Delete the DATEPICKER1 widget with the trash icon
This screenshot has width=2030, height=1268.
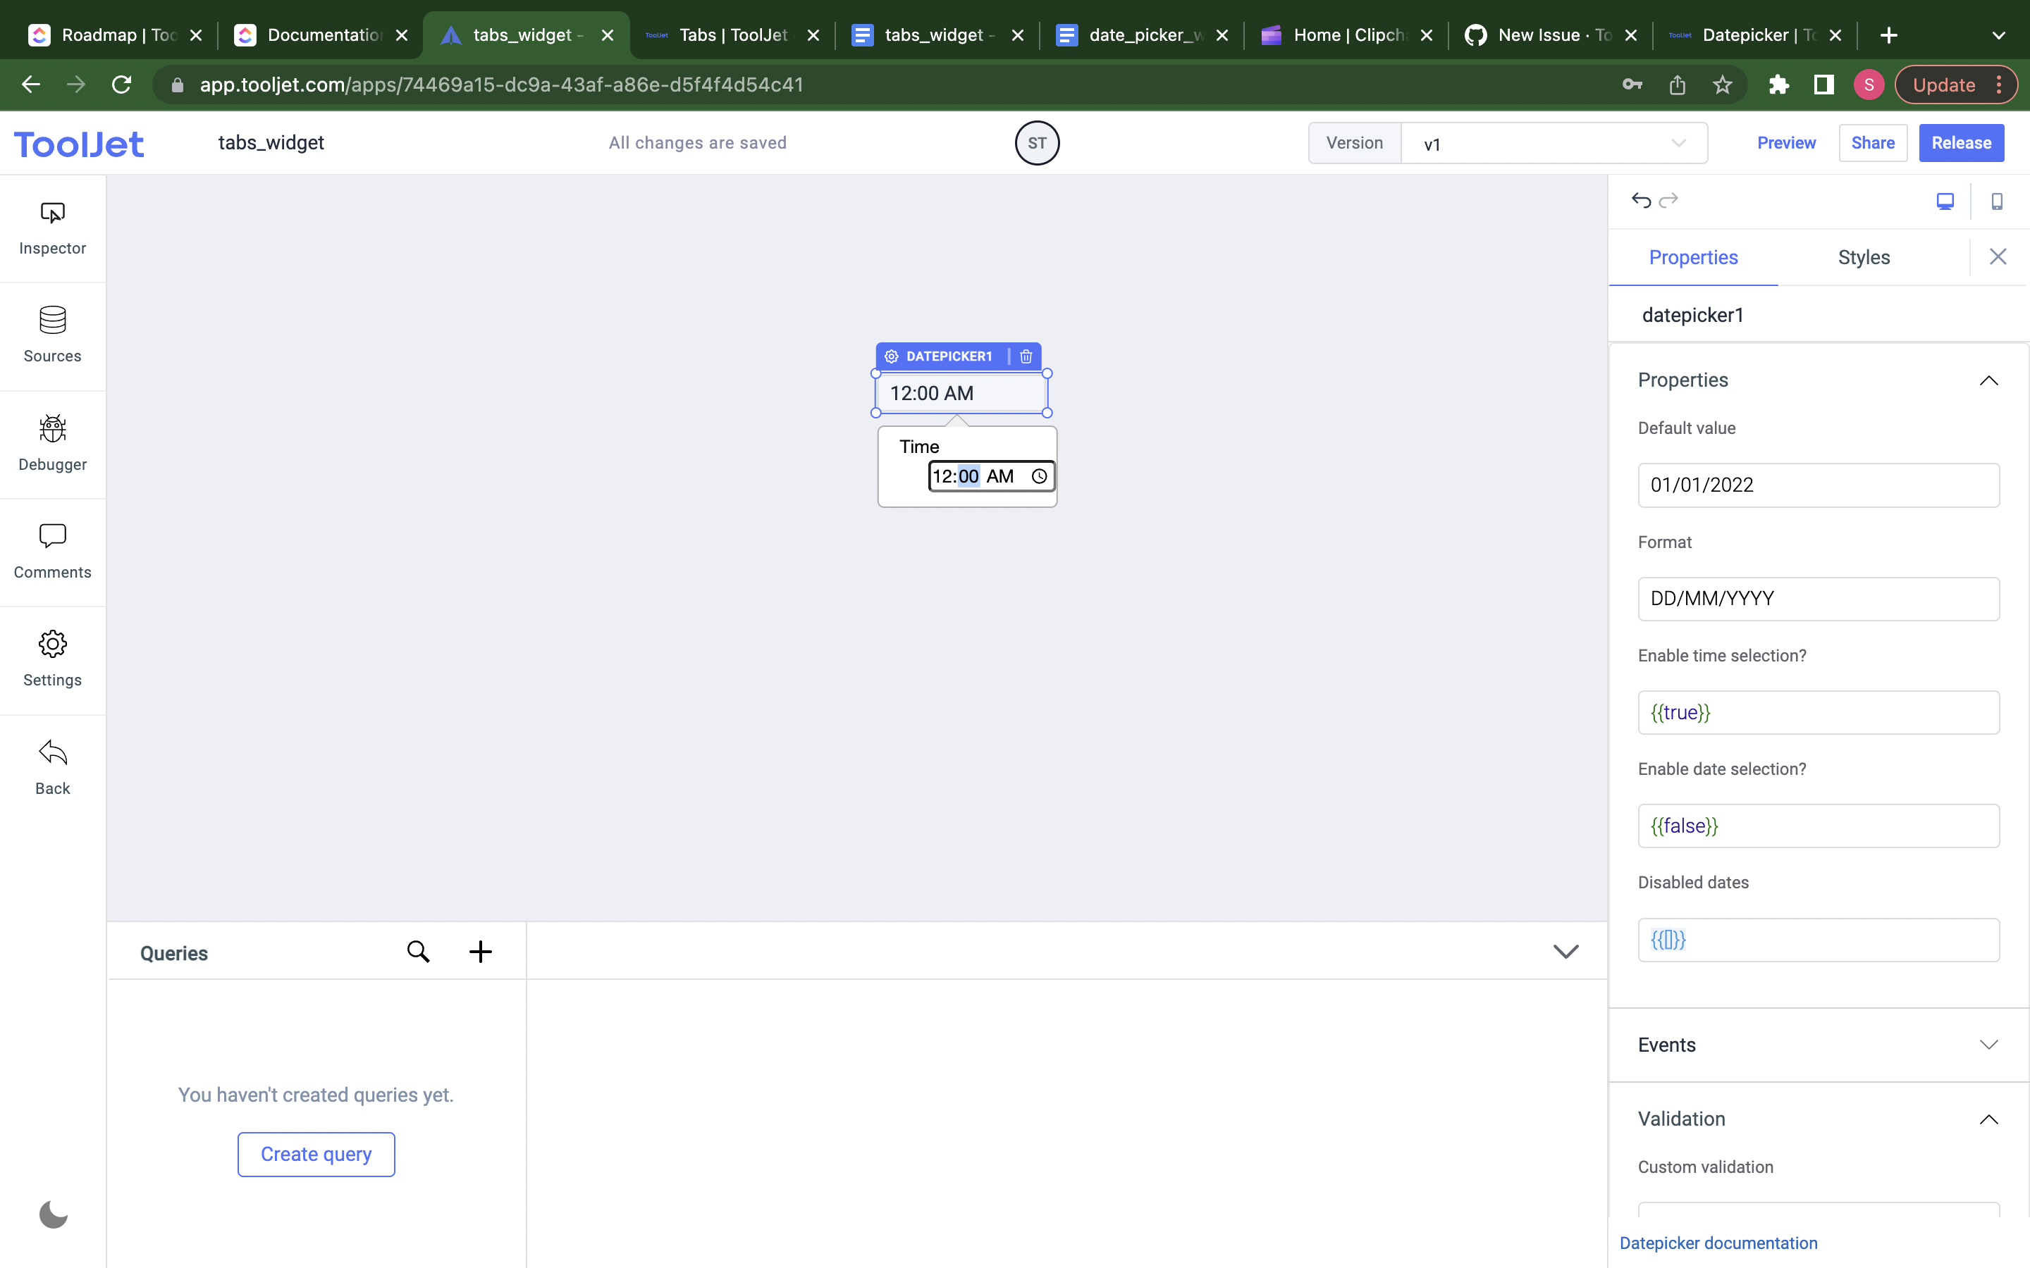[1025, 356]
